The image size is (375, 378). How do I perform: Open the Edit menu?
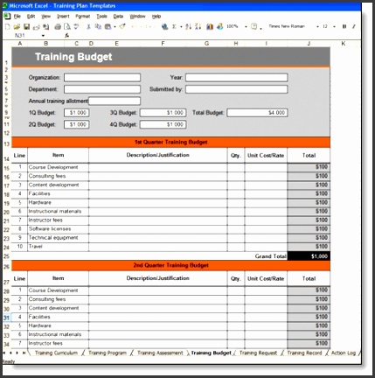point(31,17)
